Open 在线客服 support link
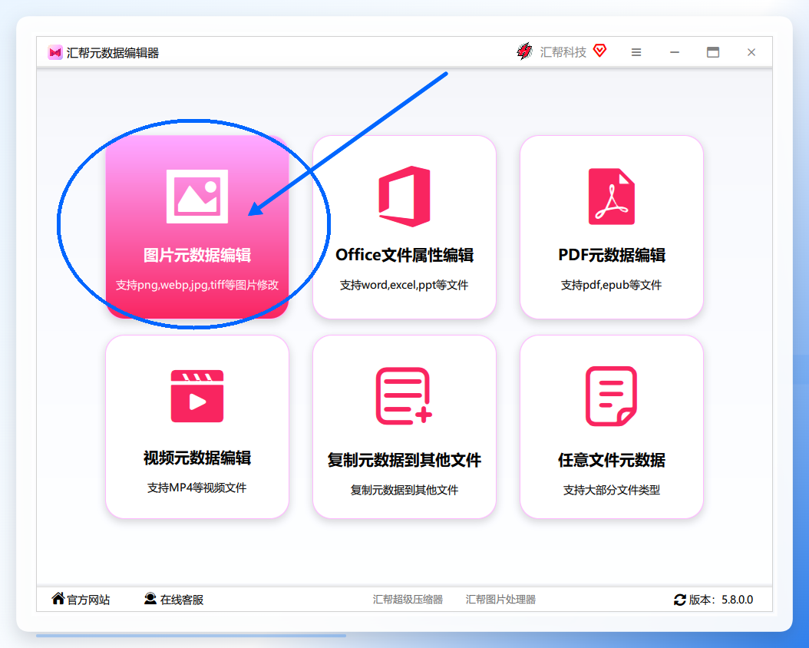Viewport: 809px width, 648px height. pos(182,600)
